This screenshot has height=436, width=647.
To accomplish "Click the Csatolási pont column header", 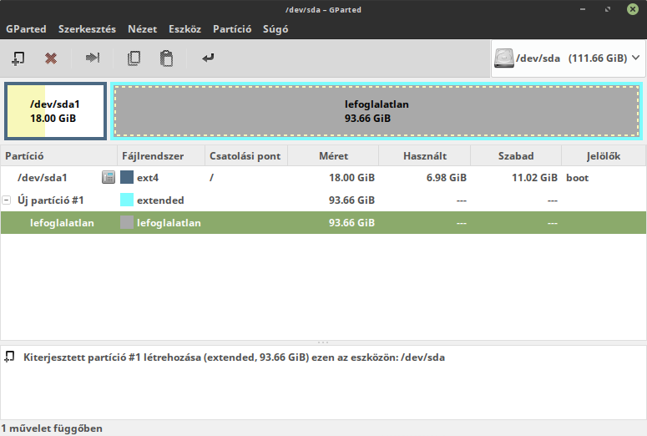I will click(246, 156).
